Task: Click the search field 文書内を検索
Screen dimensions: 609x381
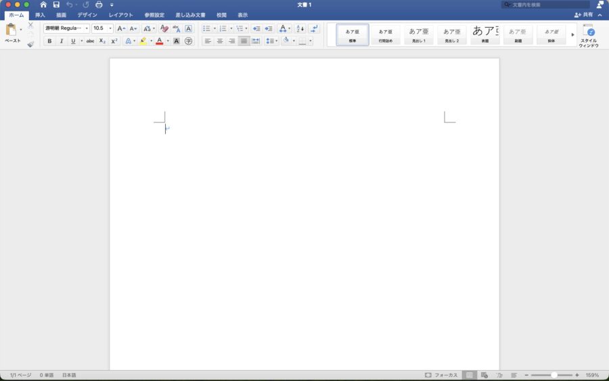Action: click(545, 5)
